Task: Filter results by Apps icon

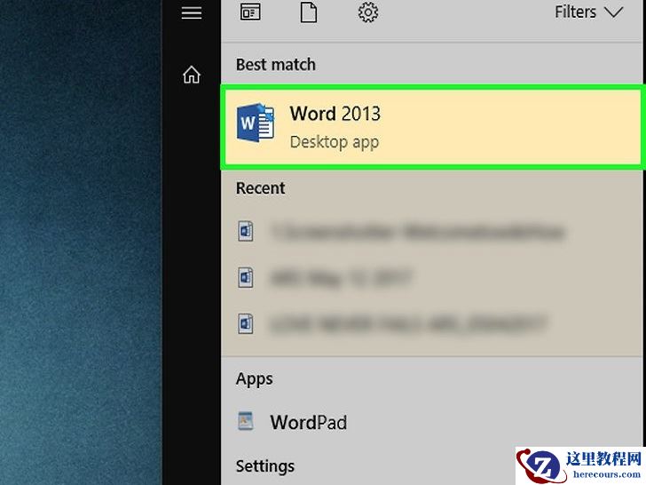Action: tap(250, 12)
